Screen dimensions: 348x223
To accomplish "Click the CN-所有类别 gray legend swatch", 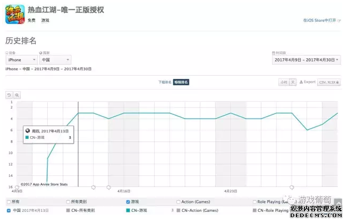I will 68,210.
